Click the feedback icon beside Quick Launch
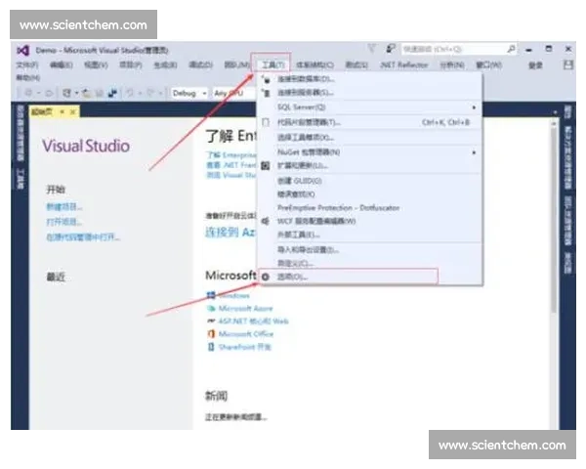Image resolution: width=586 pixels, height=469 pixels. coord(391,48)
